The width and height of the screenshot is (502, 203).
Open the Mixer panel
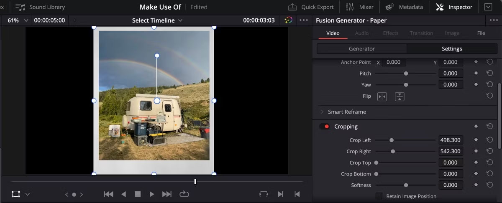pos(360,7)
